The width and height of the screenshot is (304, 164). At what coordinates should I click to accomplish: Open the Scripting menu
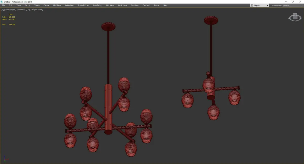(x=135, y=5)
